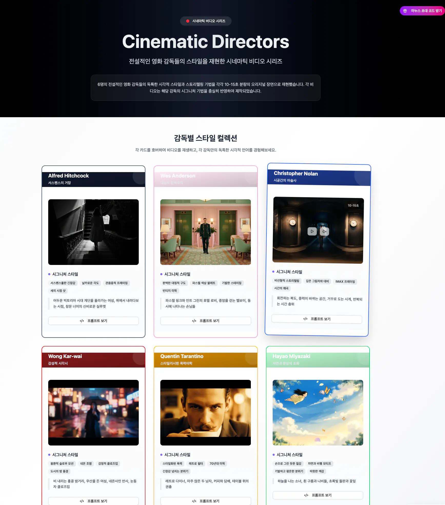Open 프롬프트 보기 on the Alfred Hitchcock card
This screenshot has height=505, width=445.
(x=93, y=321)
